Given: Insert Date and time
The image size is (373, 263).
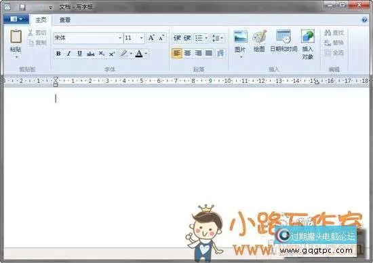Looking at the screenshot, I should pos(283,41).
